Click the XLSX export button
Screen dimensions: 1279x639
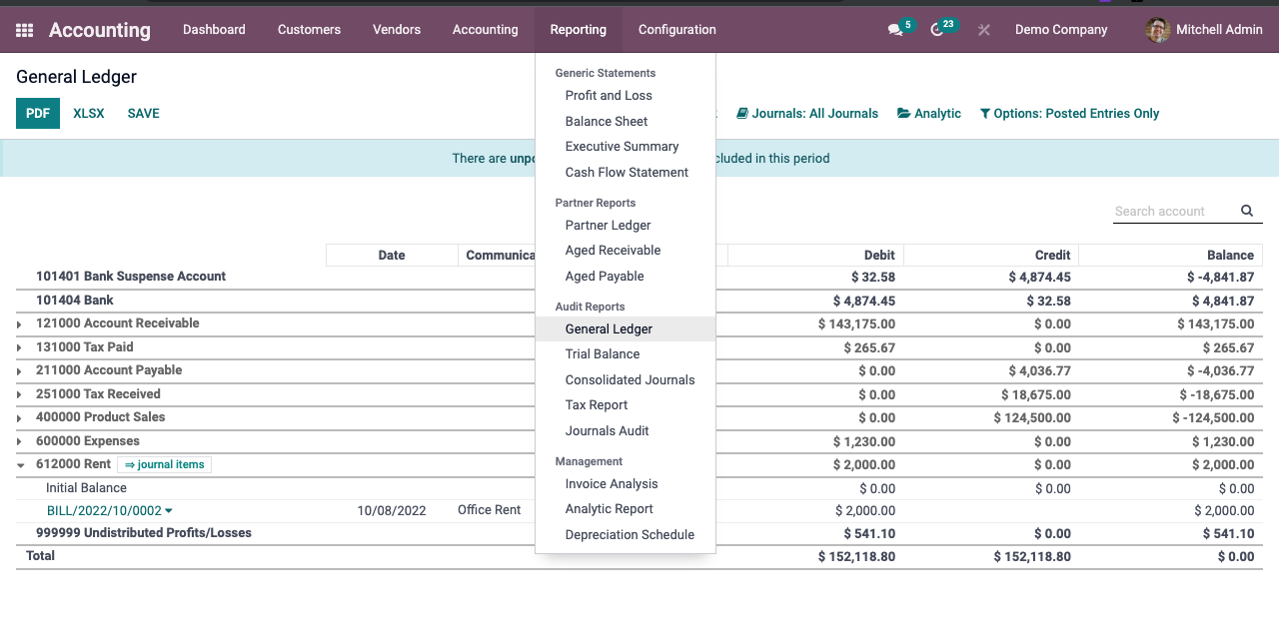click(x=89, y=114)
